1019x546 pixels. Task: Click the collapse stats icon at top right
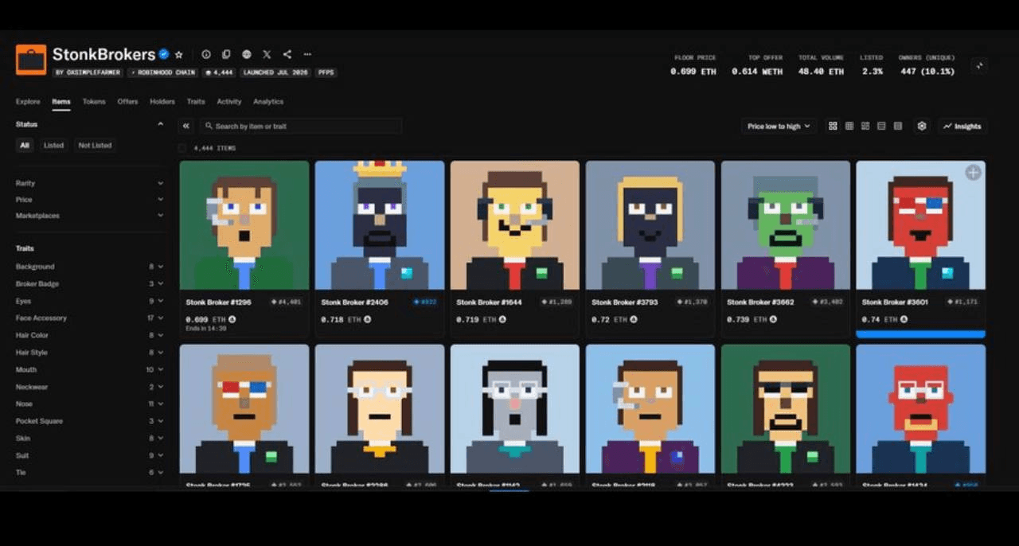tap(979, 65)
